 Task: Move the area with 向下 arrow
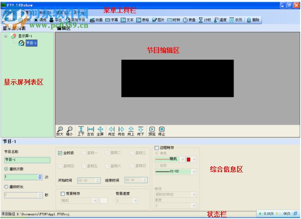(x=141, y=131)
